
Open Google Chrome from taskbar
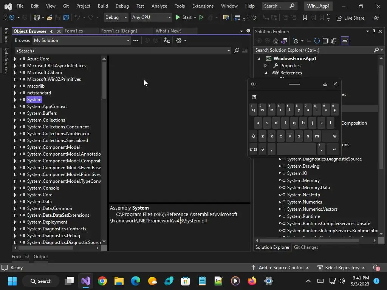[102, 281]
